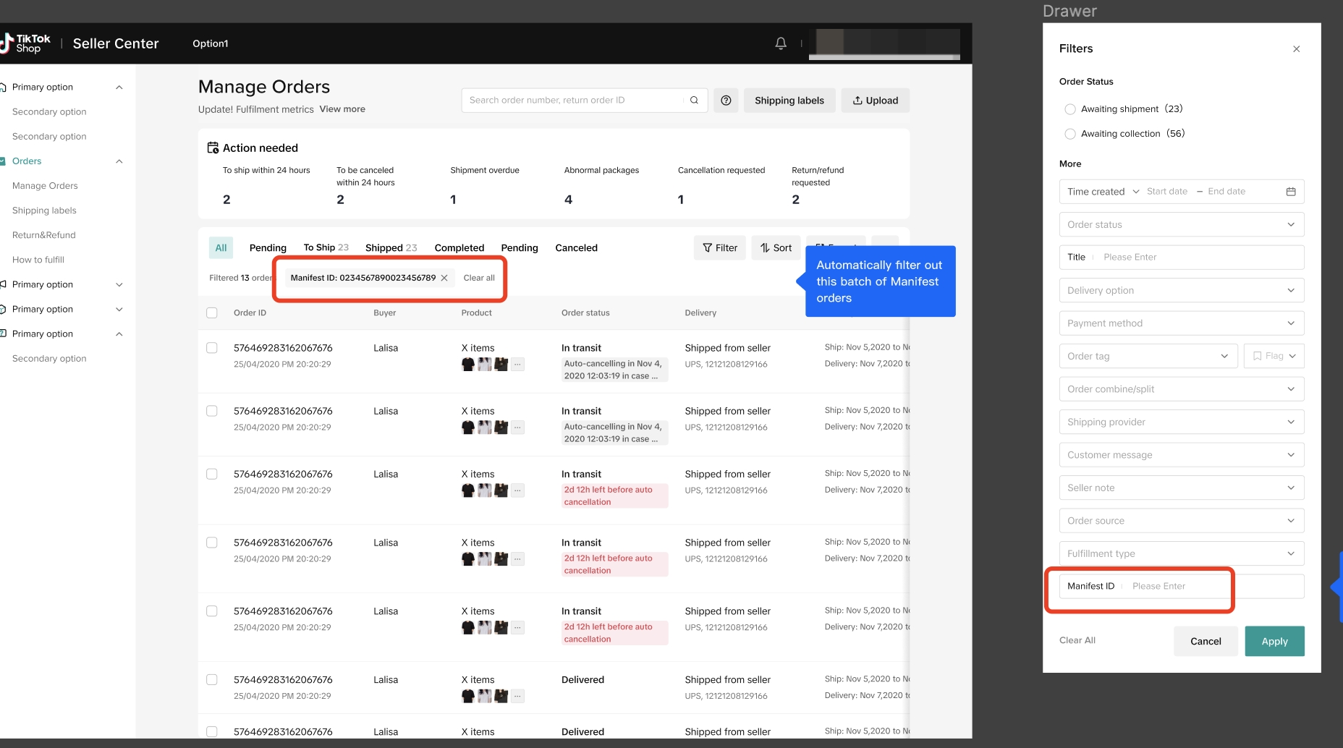Select the Awaiting collection radio button
The width and height of the screenshot is (1343, 748).
(1069, 134)
